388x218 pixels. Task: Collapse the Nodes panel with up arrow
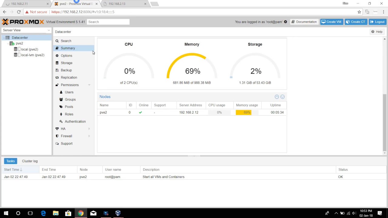(277, 97)
